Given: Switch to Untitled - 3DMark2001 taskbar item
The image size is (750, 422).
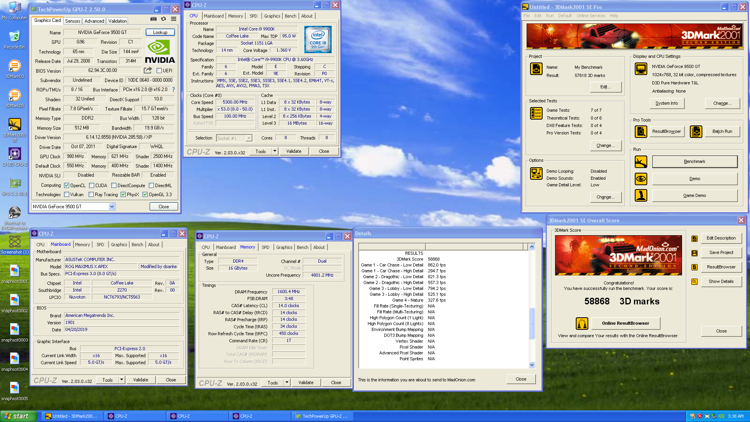Looking at the screenshot, I should [73, 416].
